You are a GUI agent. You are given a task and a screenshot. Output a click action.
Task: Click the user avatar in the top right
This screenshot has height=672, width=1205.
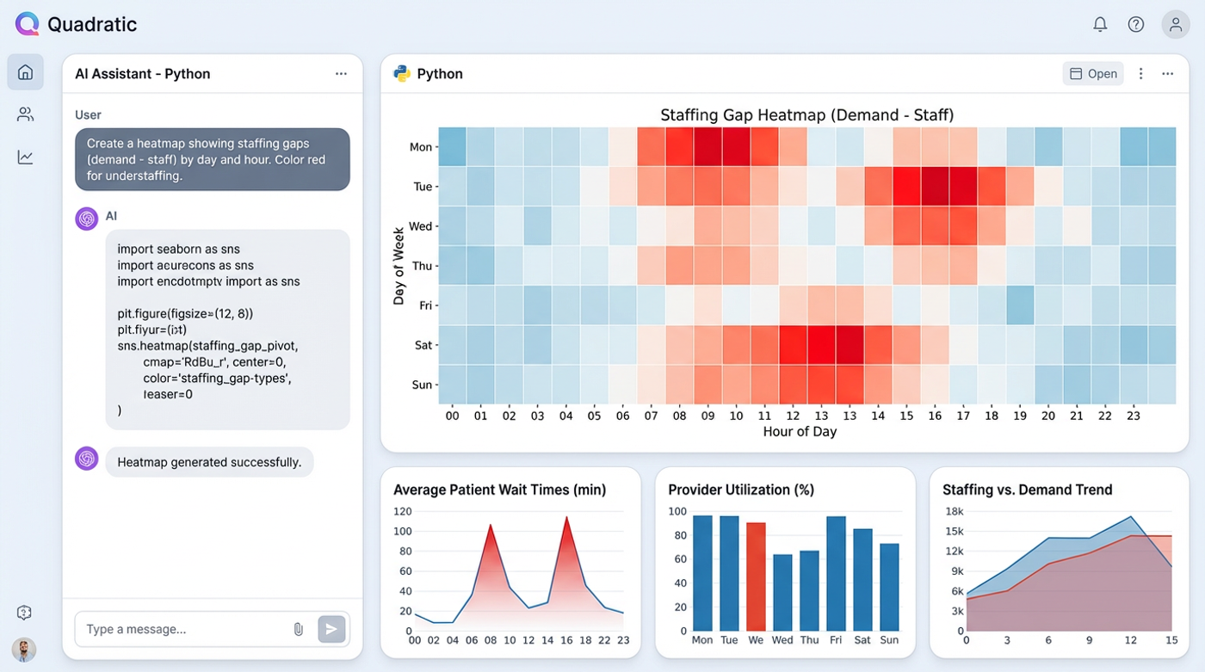point(1176,23)
